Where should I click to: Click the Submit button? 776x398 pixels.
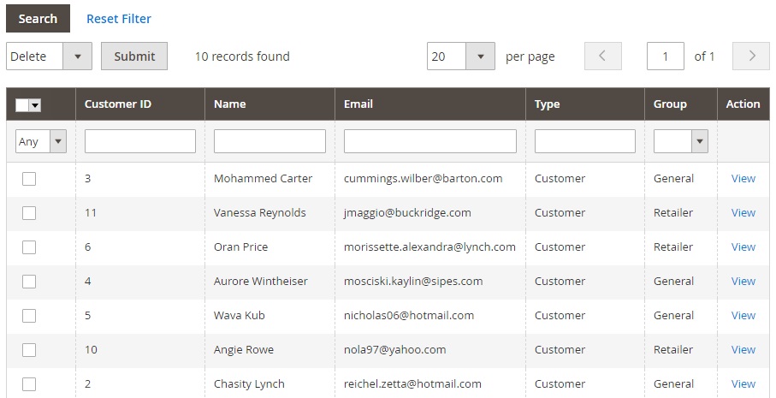(x=134, y=56)
